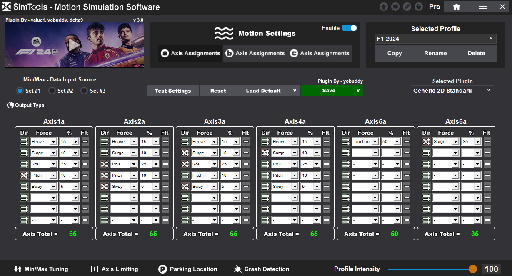Open Axis4a Sway force dropdown
Image resolution: width=512 pixels, height=276 pixels.
pos(285,187)
